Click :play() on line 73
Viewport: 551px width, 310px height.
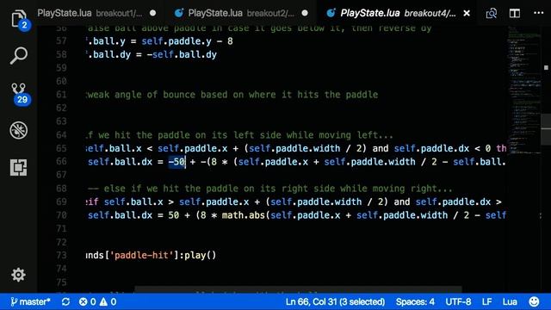click(198, 255)
